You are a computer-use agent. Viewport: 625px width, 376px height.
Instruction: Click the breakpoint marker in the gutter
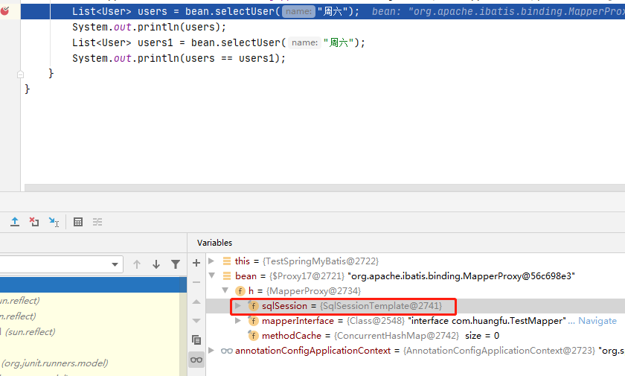pos(4,11)
